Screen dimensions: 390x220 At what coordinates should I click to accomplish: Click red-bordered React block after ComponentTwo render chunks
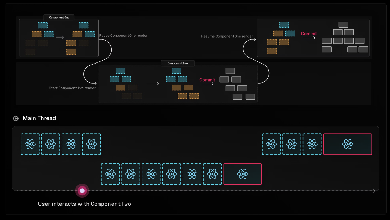pos(243,174)
